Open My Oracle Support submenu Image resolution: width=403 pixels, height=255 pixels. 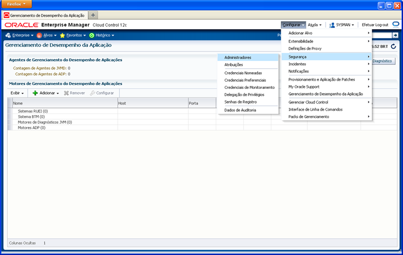(x=327, y=87)
